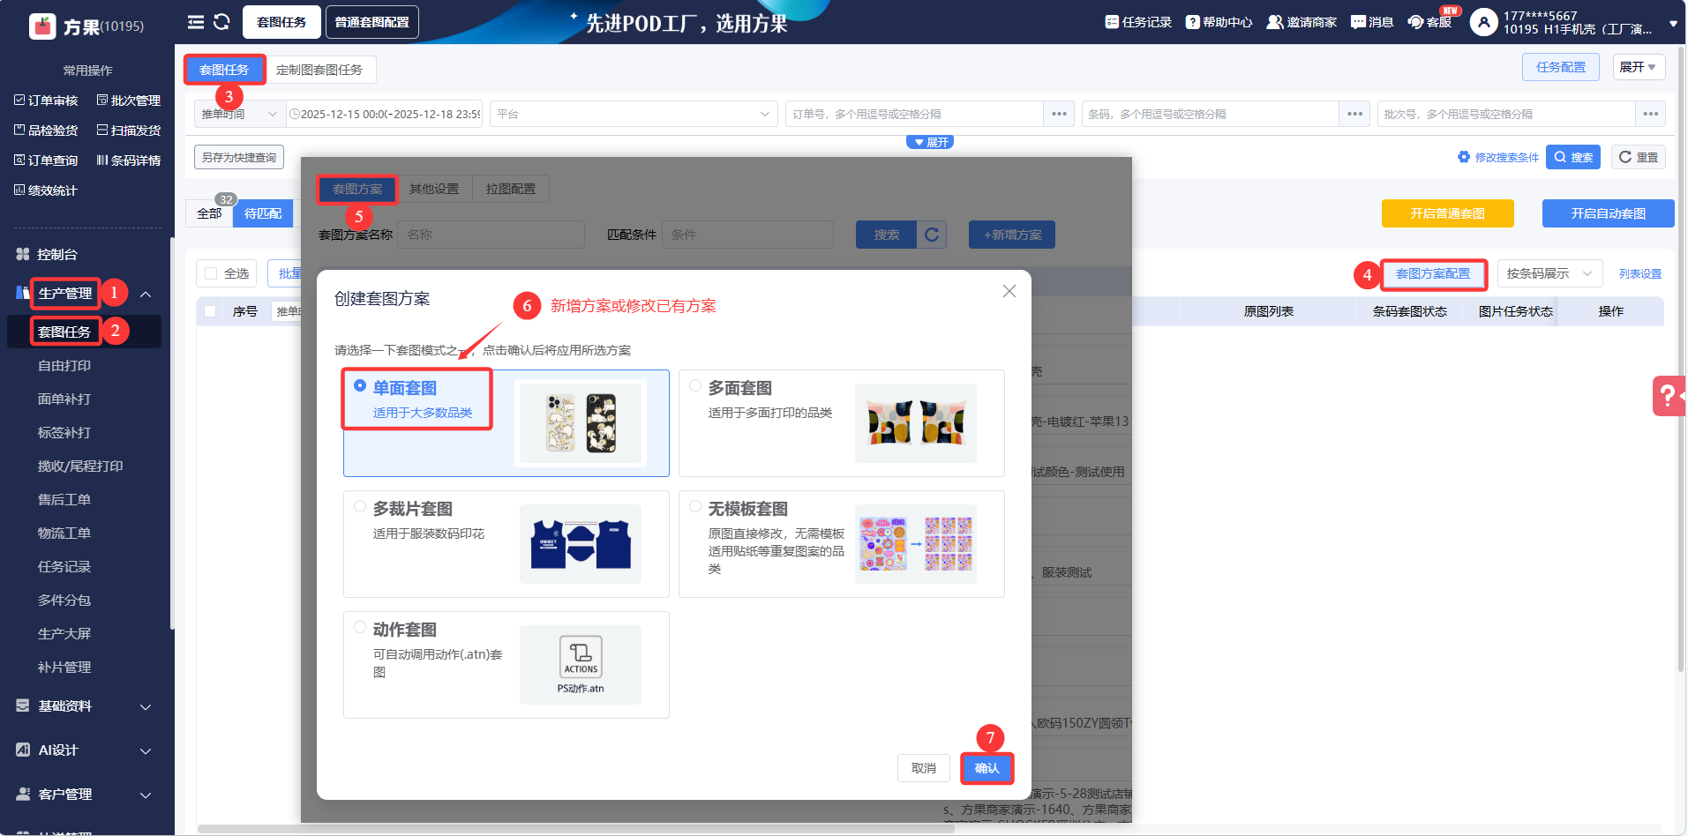Viewport: 1688px width, 836px height.
Task: Click 任务配置 button
Action: pyautogui.click(x=1560, y=67)
